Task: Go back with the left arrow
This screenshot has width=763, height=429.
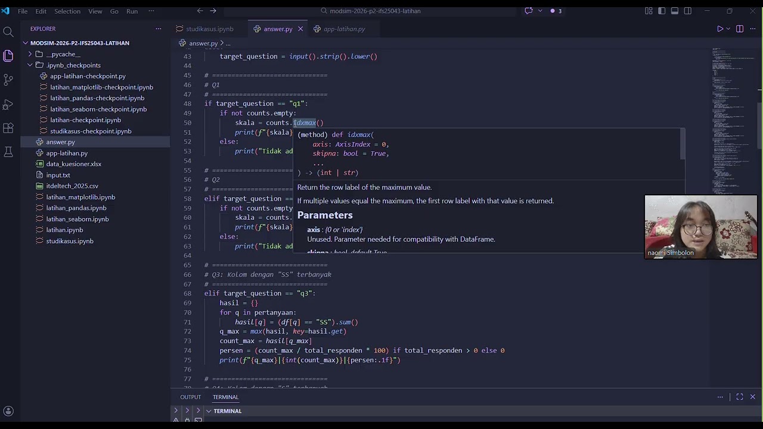Action: (200, 11)
